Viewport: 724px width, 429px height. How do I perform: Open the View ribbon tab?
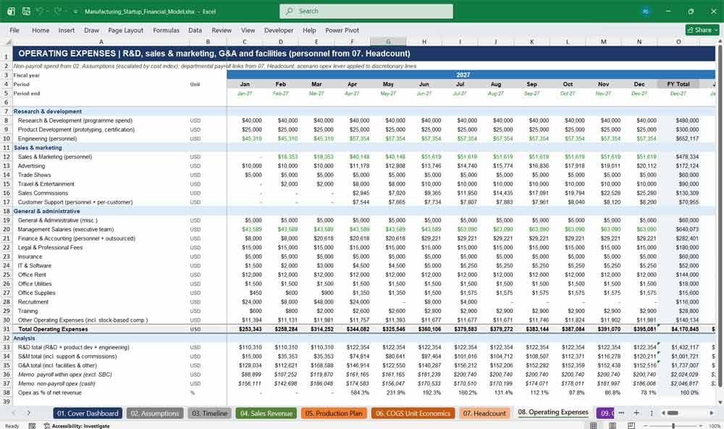click(248, 30)
